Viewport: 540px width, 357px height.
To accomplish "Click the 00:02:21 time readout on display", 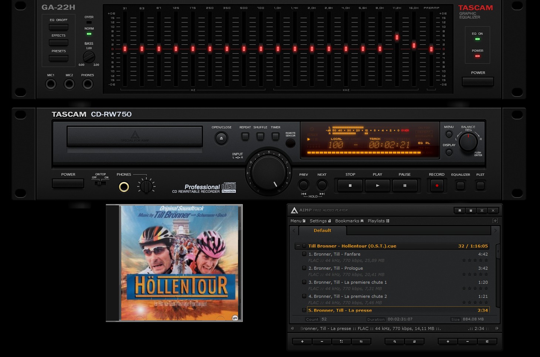I will click(389, 145).
